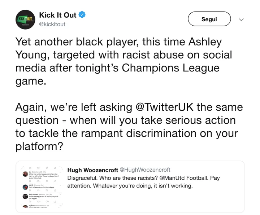Viewport: 260px width, 215px height.
Task: Click the main tweet text paragraph
Action: coord(129,94)
